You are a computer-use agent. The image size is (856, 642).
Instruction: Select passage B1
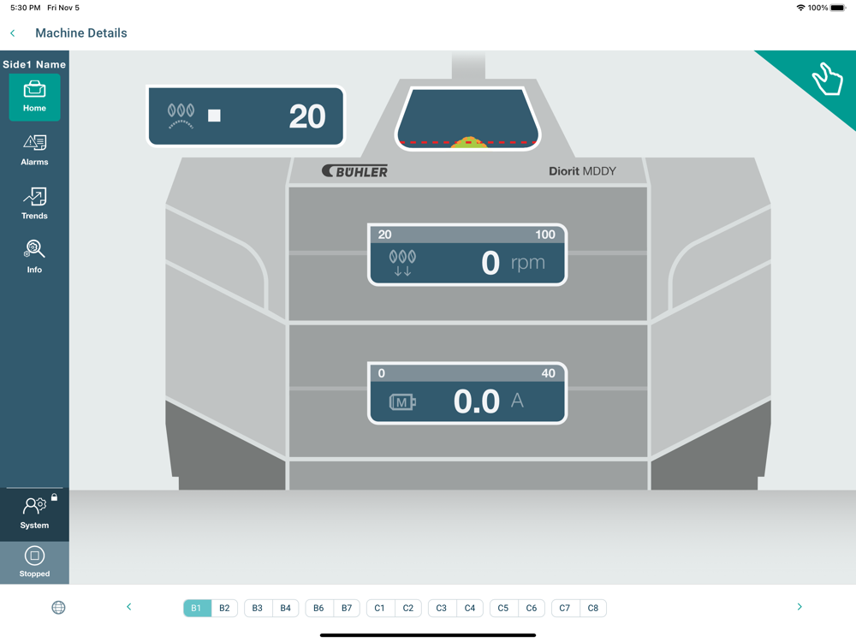point(197,608)
